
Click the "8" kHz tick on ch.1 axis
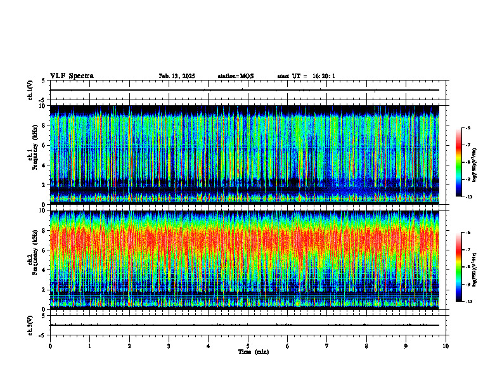pos(44,126)
